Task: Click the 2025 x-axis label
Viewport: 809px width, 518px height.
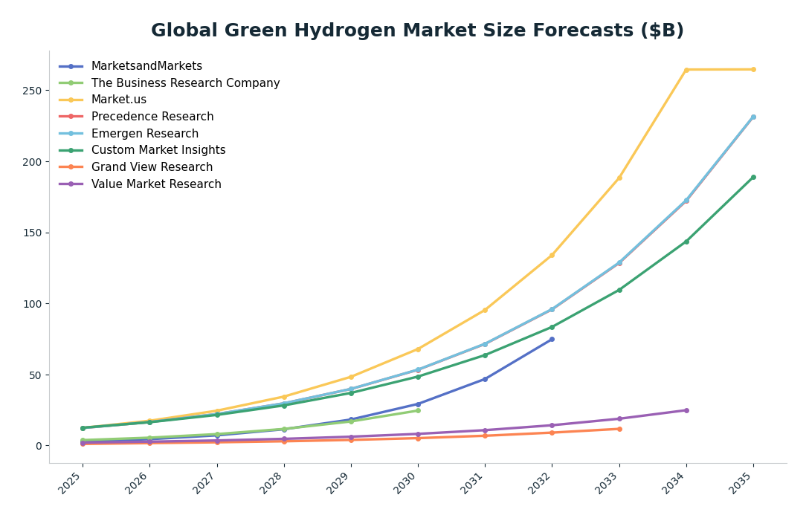Action: (x=71, y=483)
